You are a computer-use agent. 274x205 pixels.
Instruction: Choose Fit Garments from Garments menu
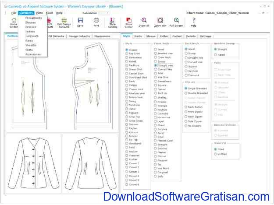(x=34, y=18)
